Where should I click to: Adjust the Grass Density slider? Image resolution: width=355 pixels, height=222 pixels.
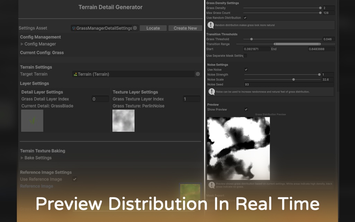pos(282,8)
